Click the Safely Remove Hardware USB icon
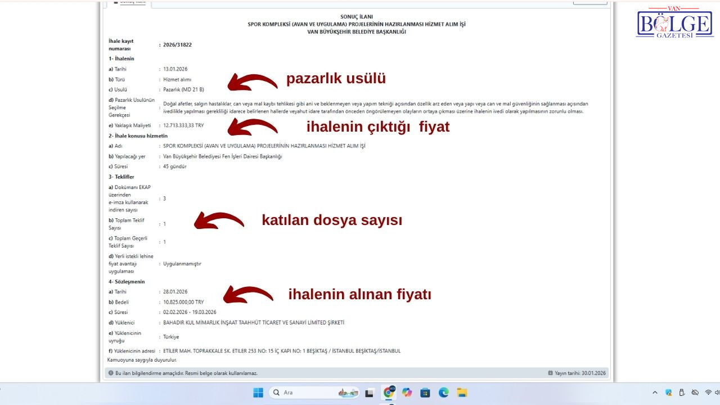Screen dimensions: 720x405 tap(682, 393)
